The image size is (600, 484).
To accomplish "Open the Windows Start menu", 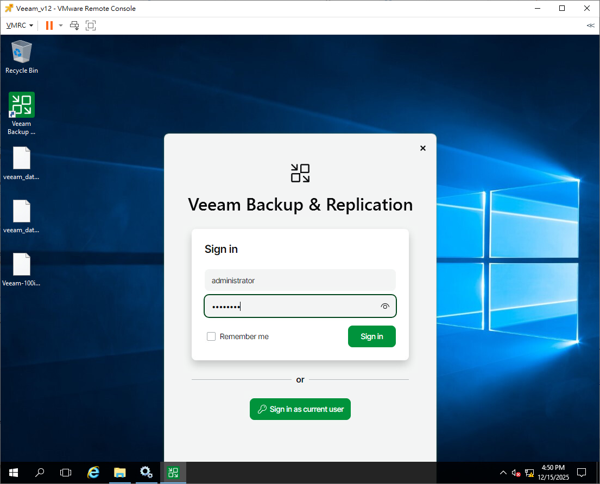I will 14,473.
